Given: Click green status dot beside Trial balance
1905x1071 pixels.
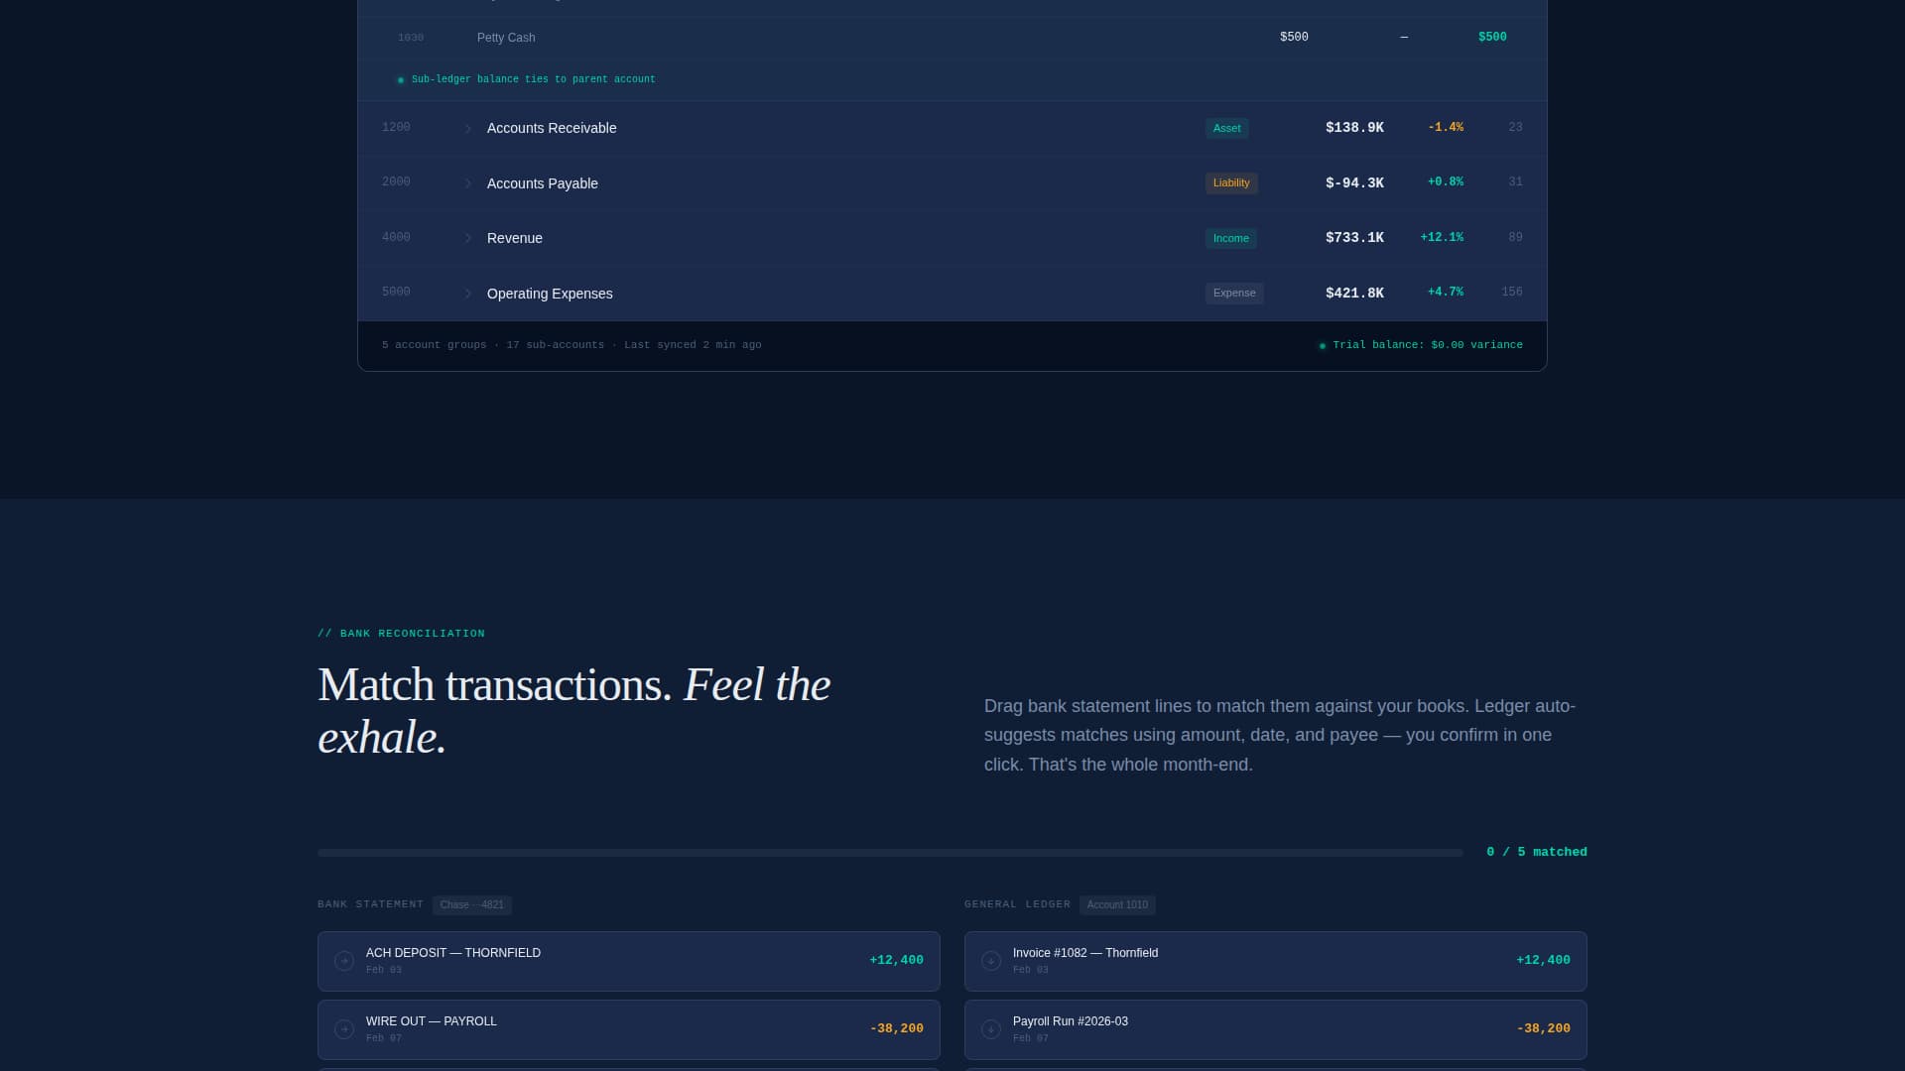Looking at the screenshot, I should point(1322,346).
